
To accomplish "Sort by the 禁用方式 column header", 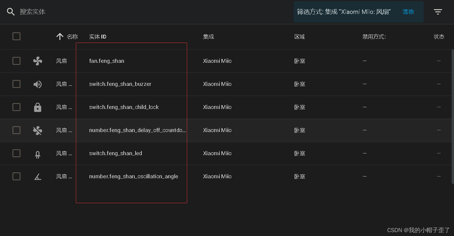I will (x=374, y=37).
